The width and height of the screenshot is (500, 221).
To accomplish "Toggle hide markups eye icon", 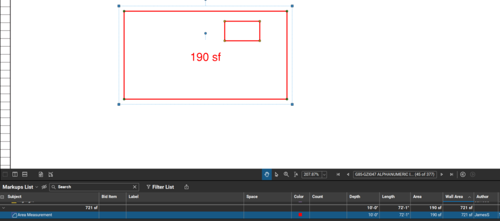I will [44, 187].
